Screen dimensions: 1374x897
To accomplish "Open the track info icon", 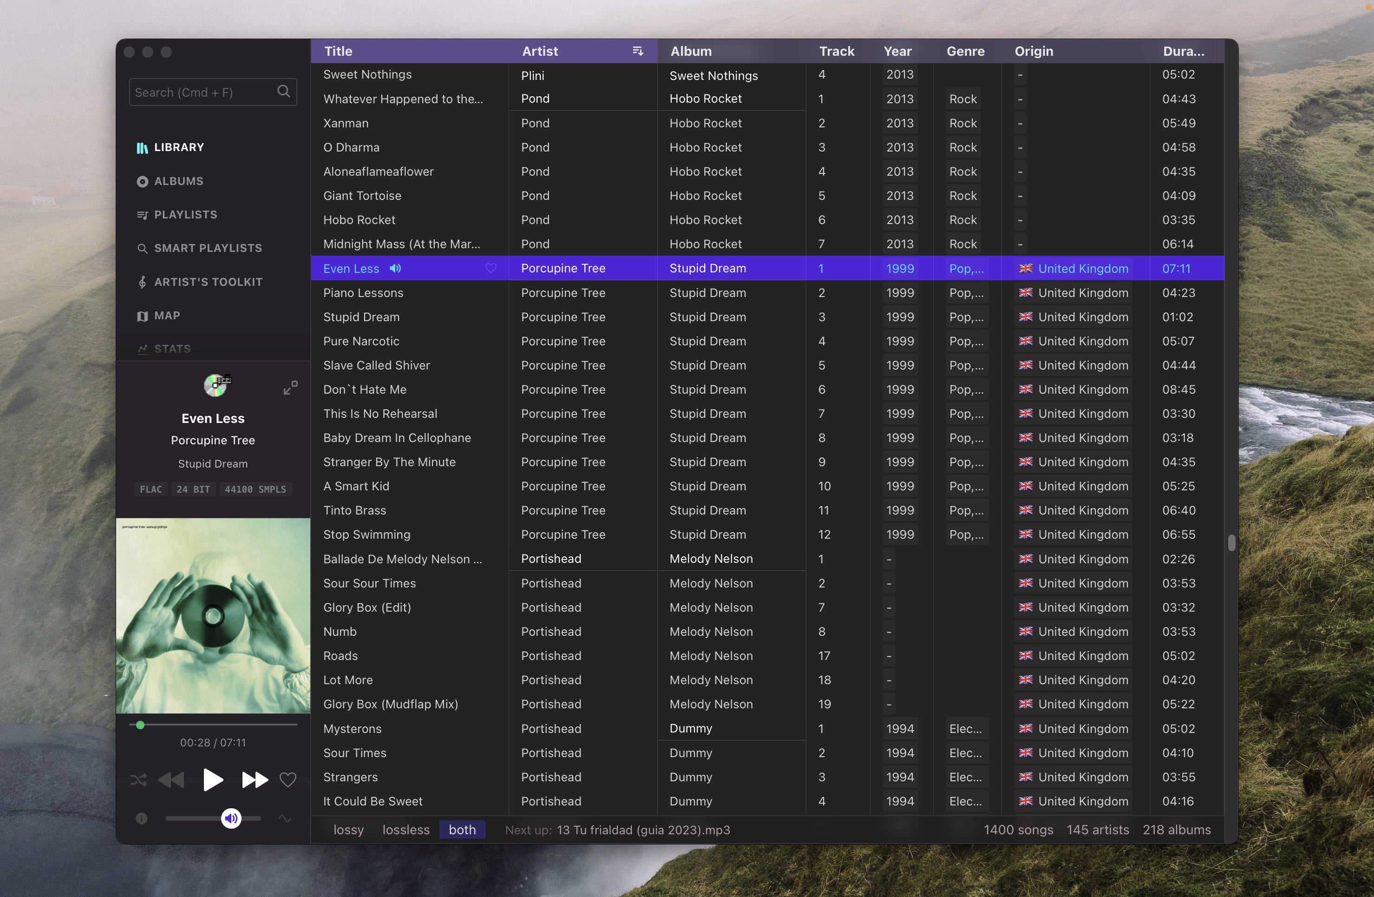I will pos(141,818).
